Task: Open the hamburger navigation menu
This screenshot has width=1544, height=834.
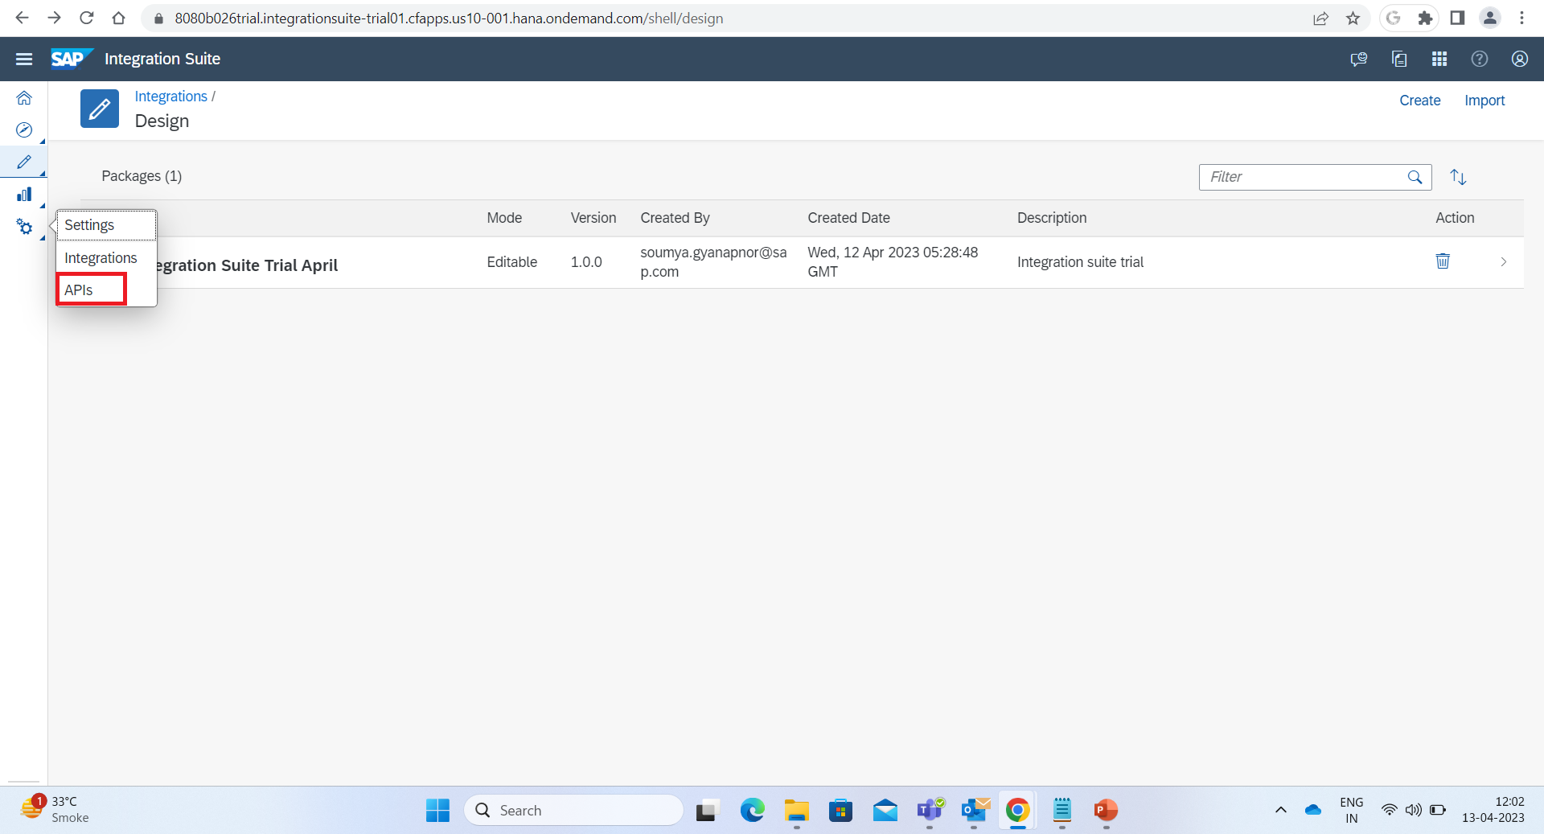Action: click(24, 59)
